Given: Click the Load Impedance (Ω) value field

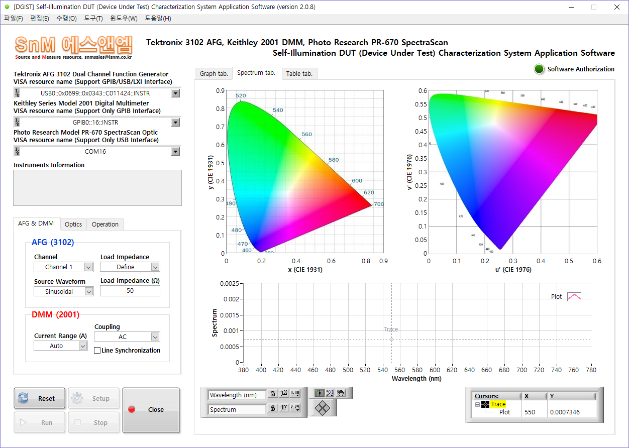Looking at the screenshot, I should coord(130,291).
